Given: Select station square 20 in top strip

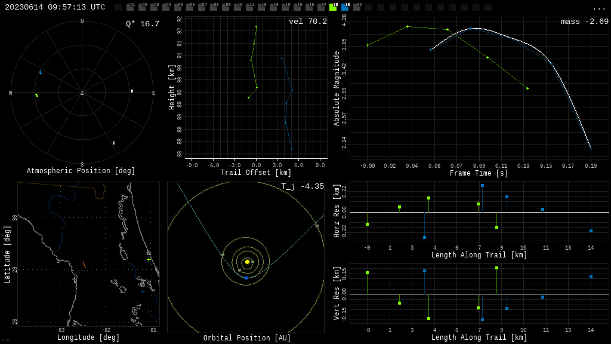Looking at the screenshot, I should (357, 7).
